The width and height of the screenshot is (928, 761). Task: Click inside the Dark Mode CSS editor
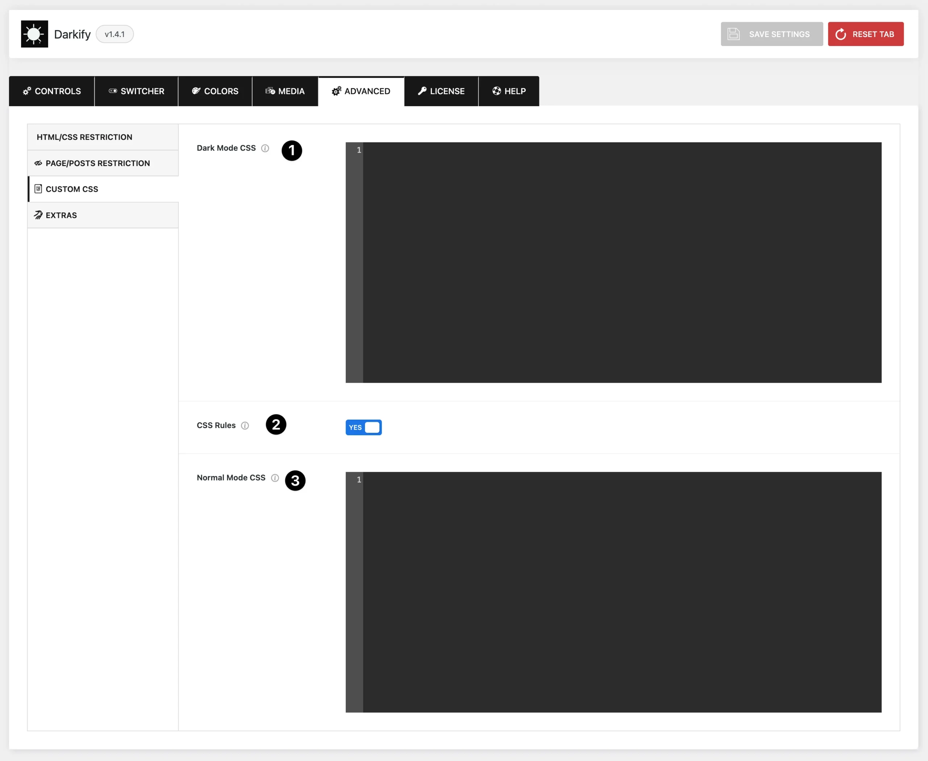621,262
